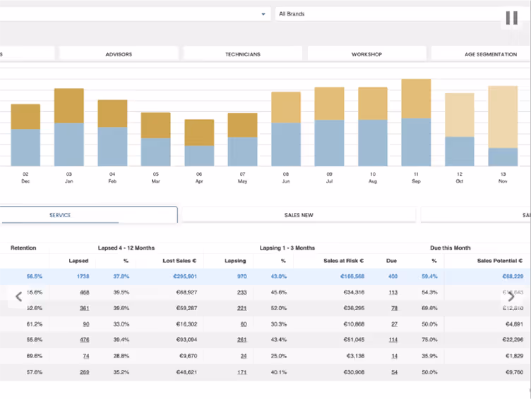Click the Retention column header

[23, 248]
